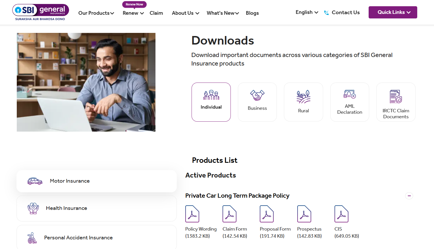
Task: Select Health Insurance from products list
Action: (67, 208)
